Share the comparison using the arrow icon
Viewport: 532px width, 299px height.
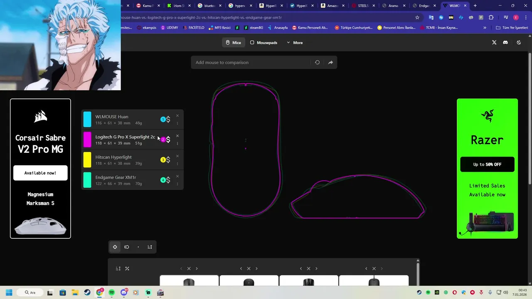coord(330,62)
